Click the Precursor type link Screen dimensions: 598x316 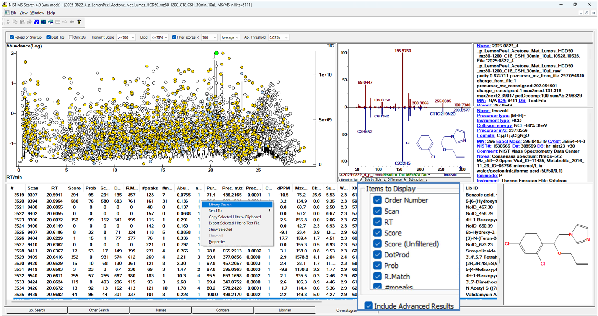[493, 116]
